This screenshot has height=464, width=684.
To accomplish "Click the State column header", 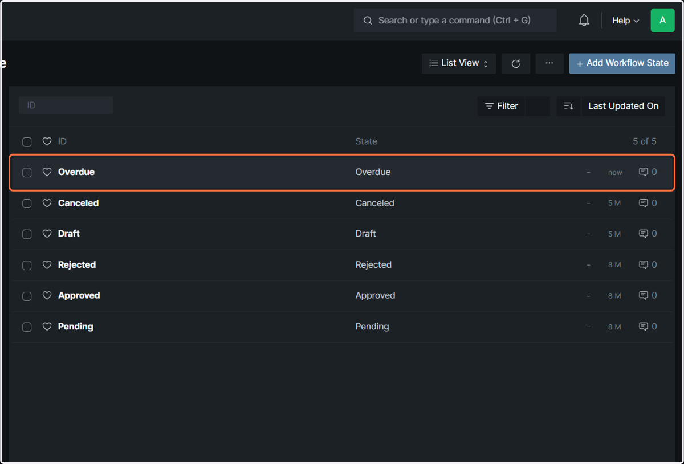I will (366, 141).
